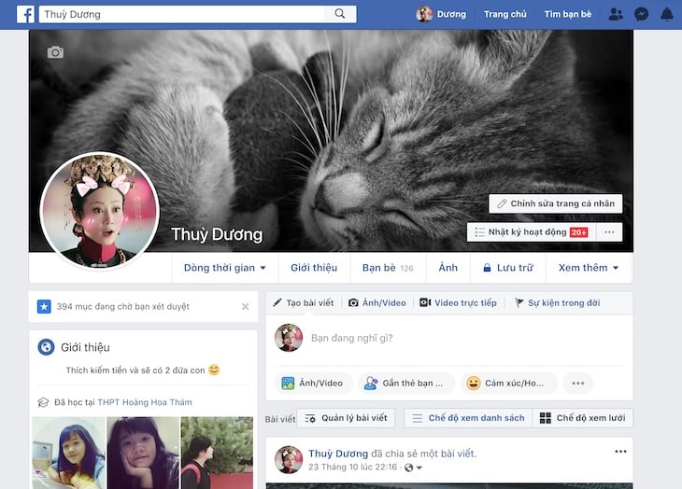The height and width of the screenshot is (489, 682).
Task: Click the globe icon beside Giới thiệu
Action: 46,347
